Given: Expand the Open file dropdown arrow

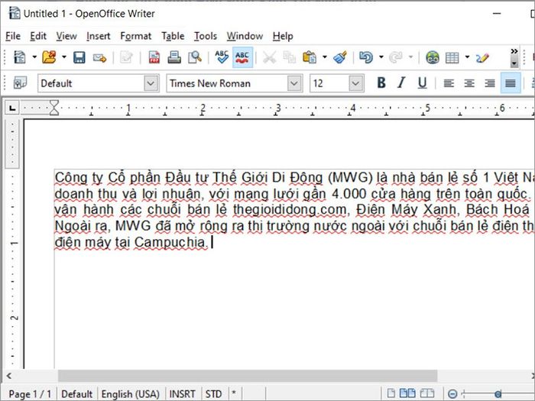Looking at the screenshot, I should tap(64, 57).
